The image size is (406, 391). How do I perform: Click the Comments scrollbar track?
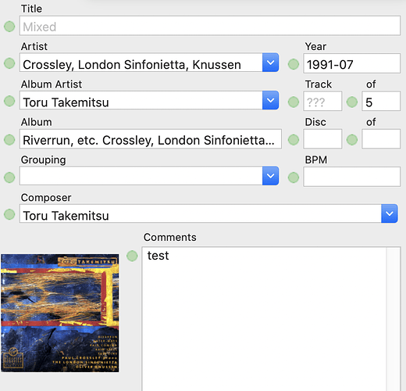(x=394, y=319)
